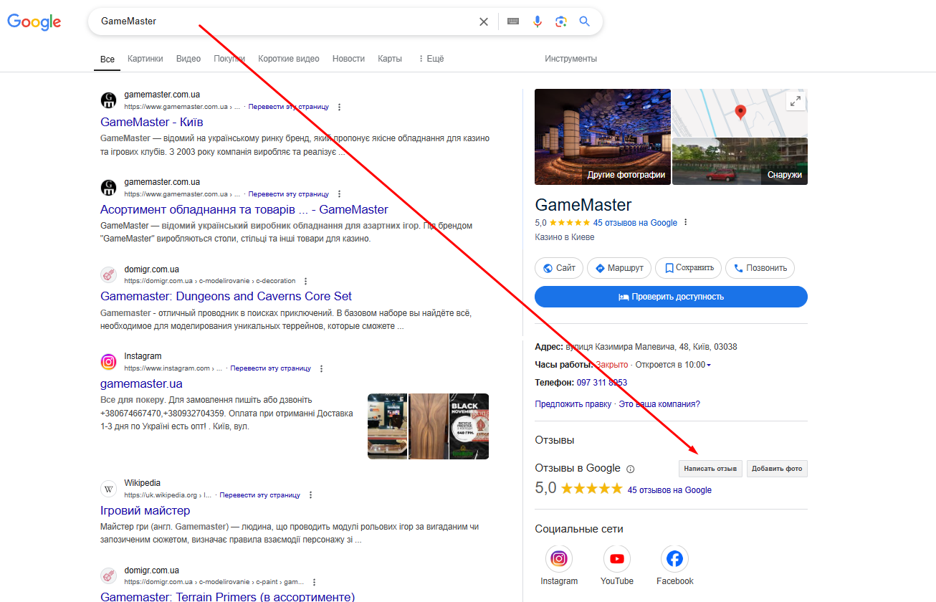Open the Ещё more tabs menu
936x602 pixels.
(x=431, y=59)
